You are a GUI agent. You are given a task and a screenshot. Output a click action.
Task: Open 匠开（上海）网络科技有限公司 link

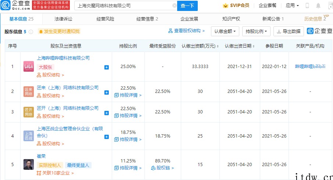pyautogui.click(x=68, y=108)
